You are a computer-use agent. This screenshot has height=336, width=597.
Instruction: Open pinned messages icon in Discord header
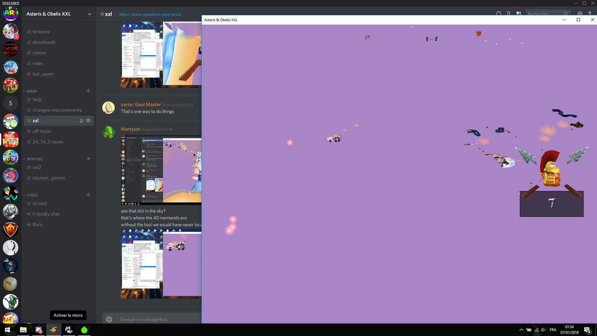point(509,14)
